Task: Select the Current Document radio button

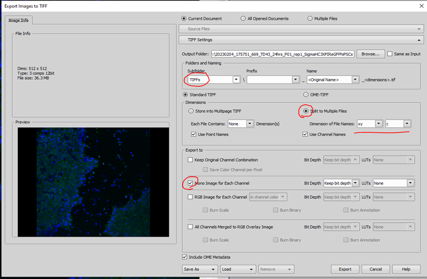Action: (x=185, y=19)
